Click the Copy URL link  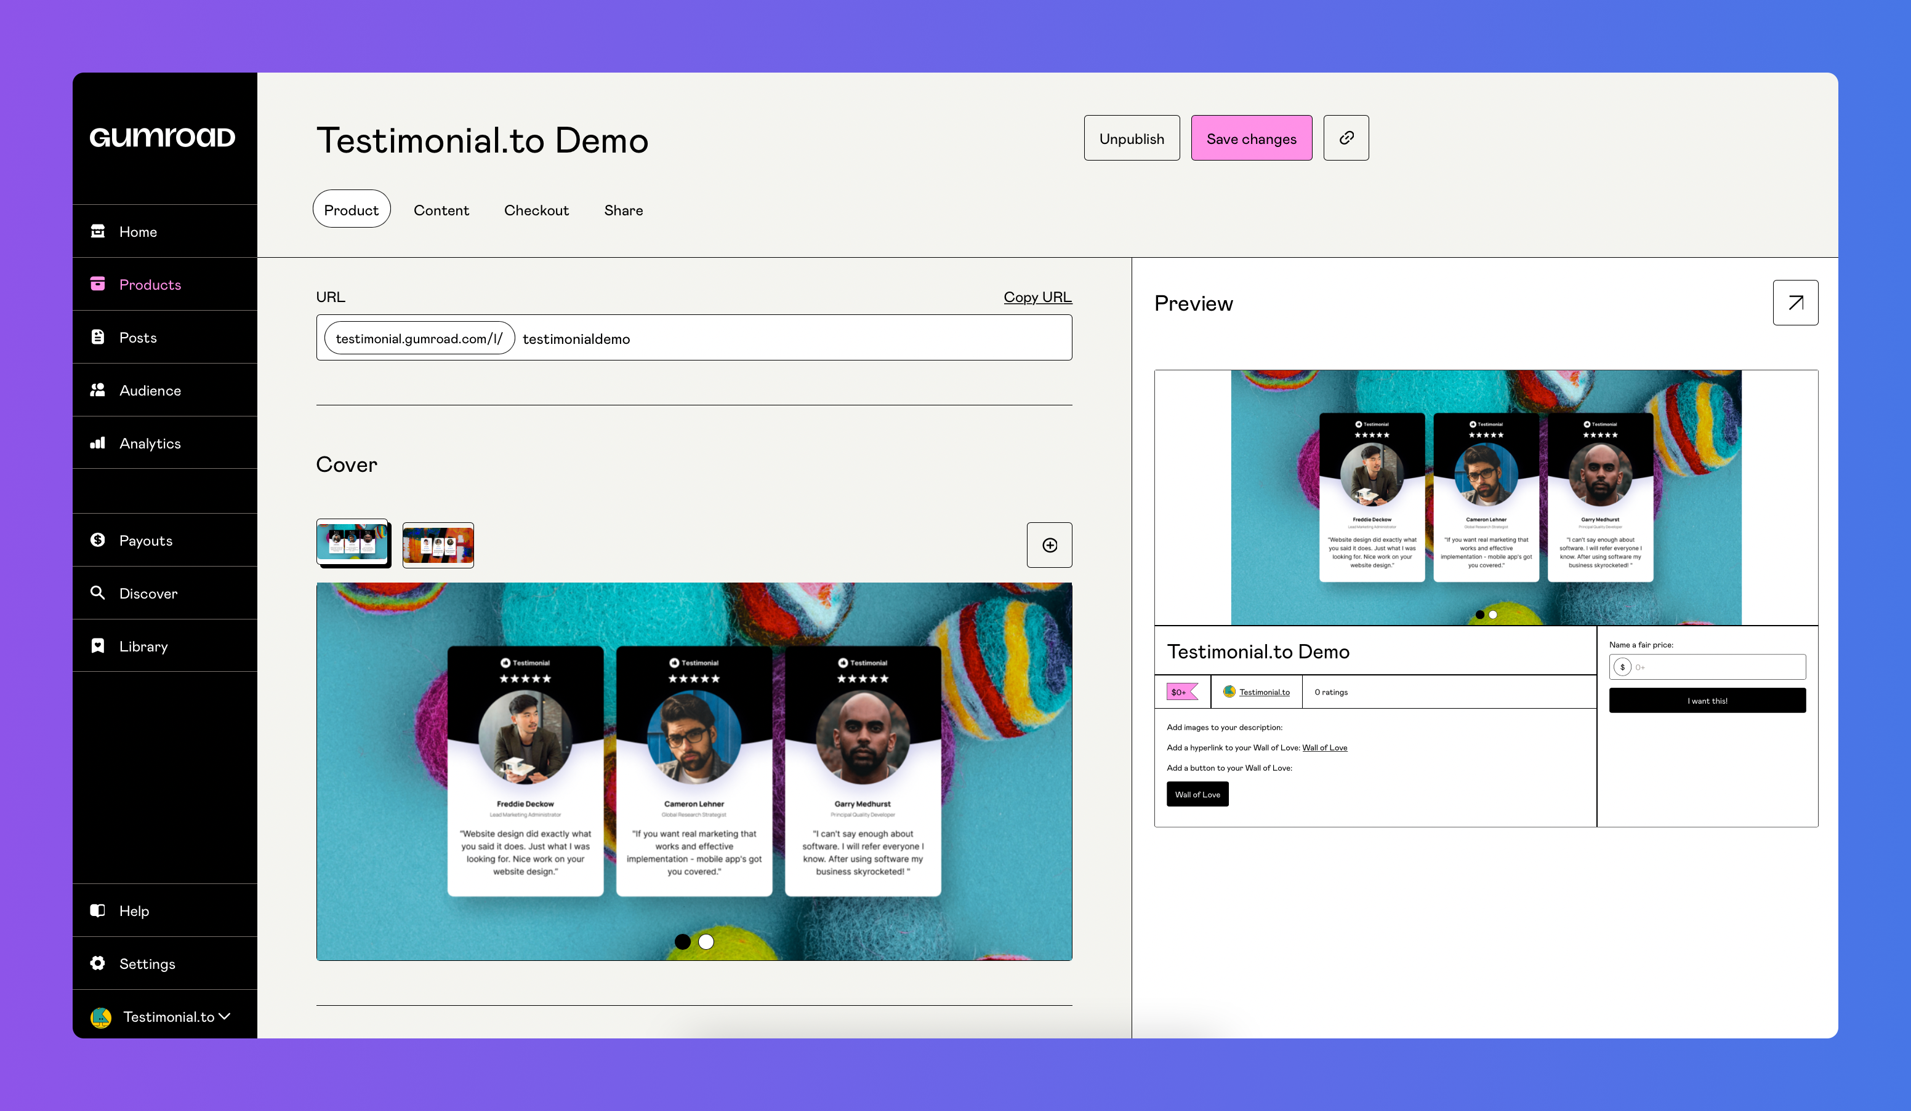click(1037, 297)
